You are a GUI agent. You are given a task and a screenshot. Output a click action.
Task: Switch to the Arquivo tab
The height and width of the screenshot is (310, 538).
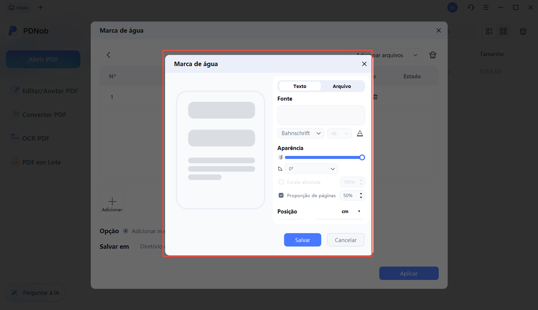coord(342,86)
